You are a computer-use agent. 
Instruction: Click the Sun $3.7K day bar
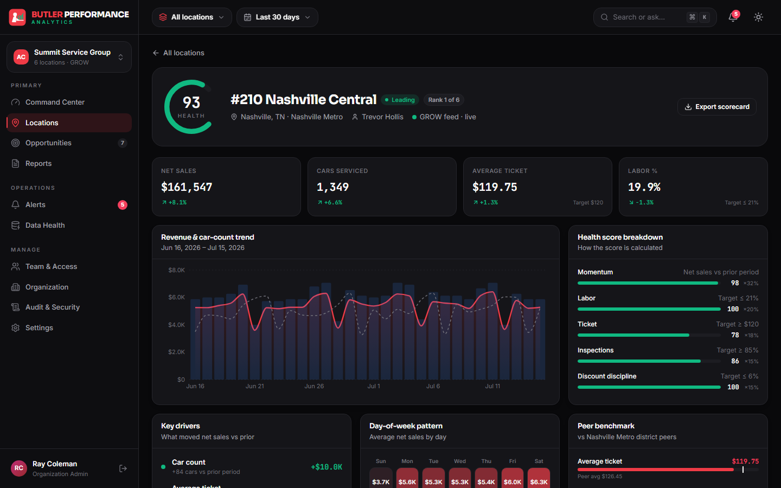381,478
